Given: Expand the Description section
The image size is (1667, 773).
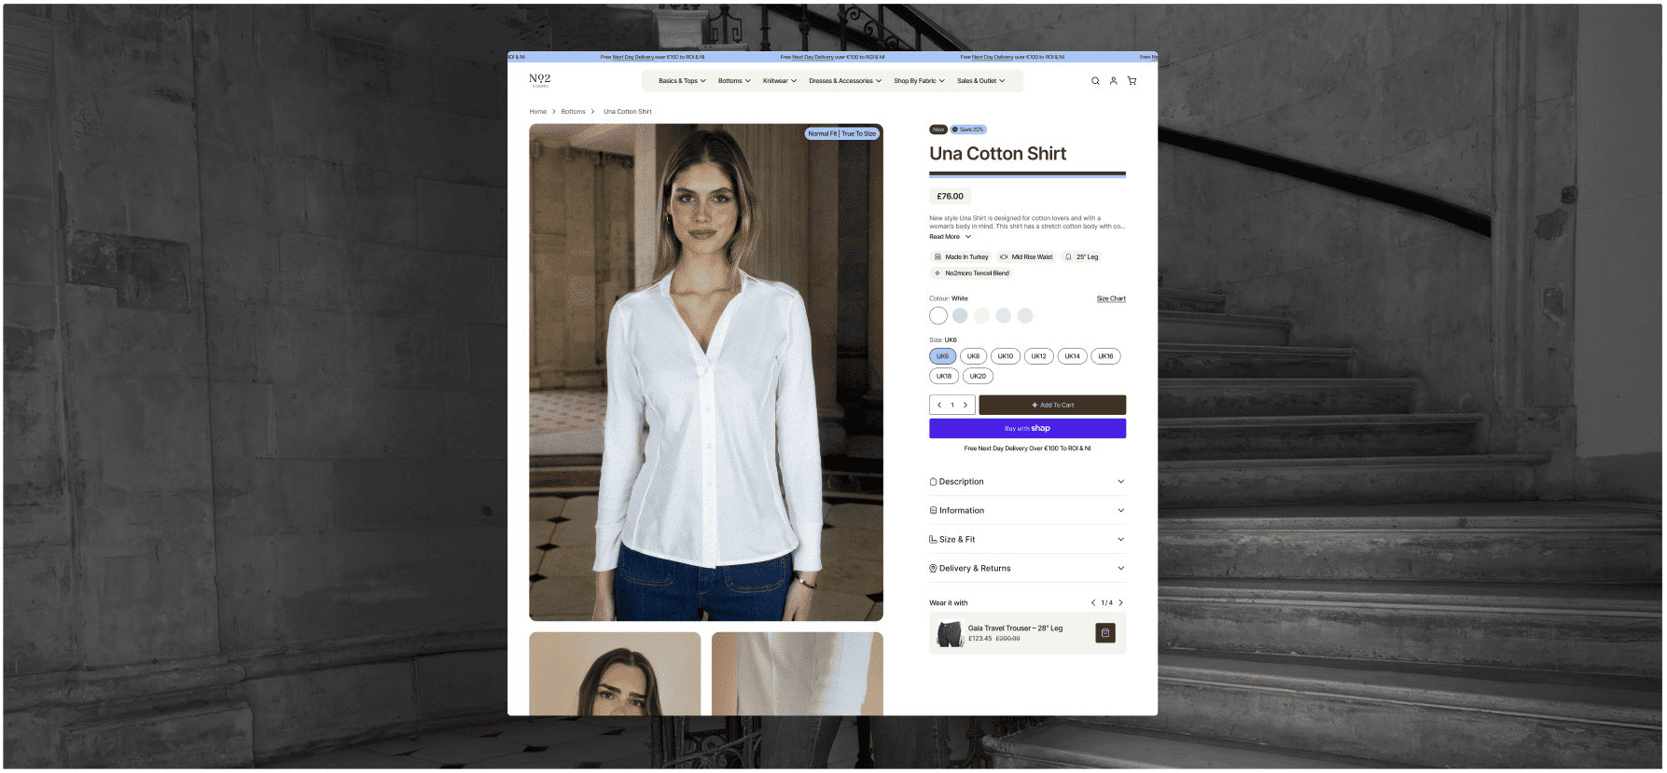Looking at the screenshot, I should coord(1027,482).
